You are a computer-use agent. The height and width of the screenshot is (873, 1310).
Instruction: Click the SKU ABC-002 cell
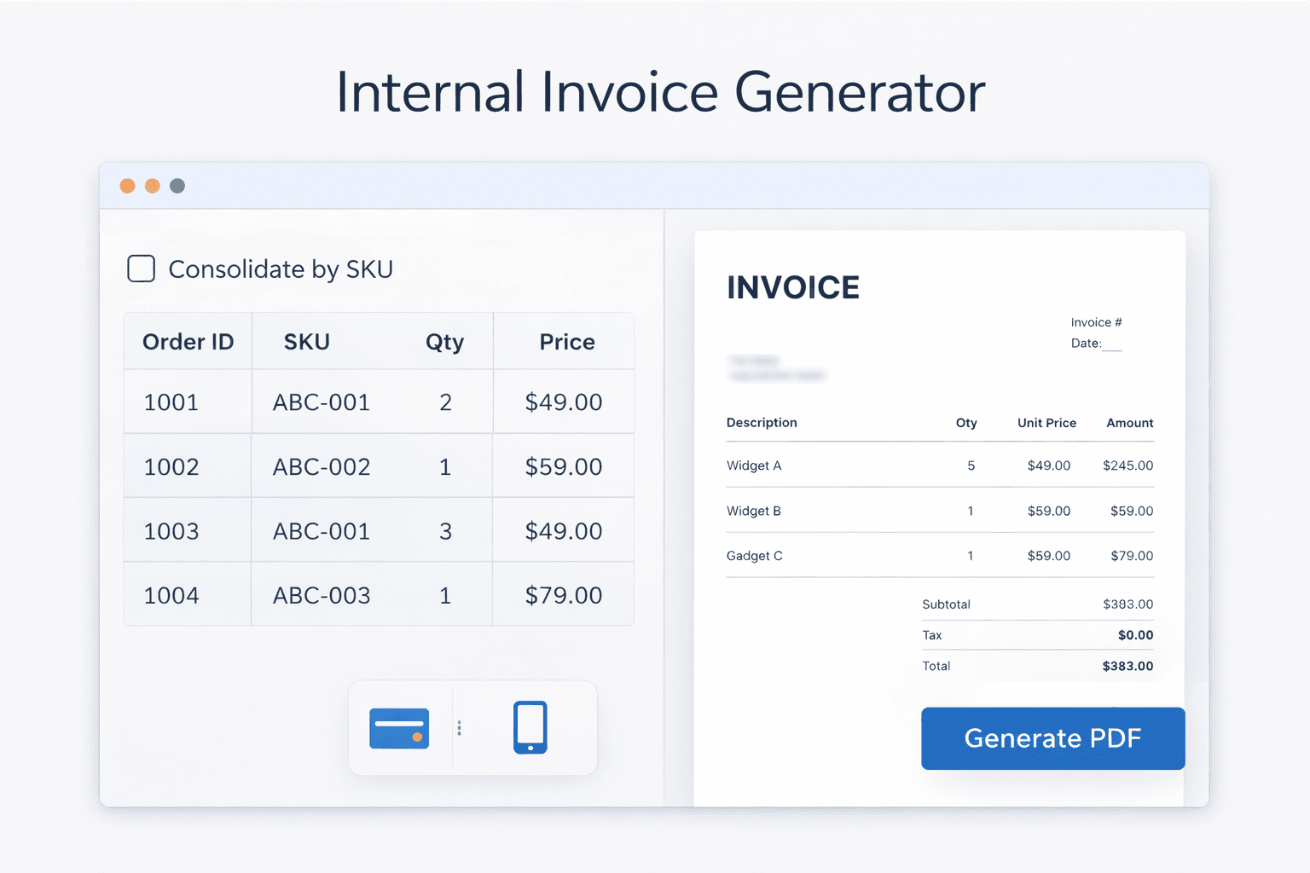(x=321, y=466)
